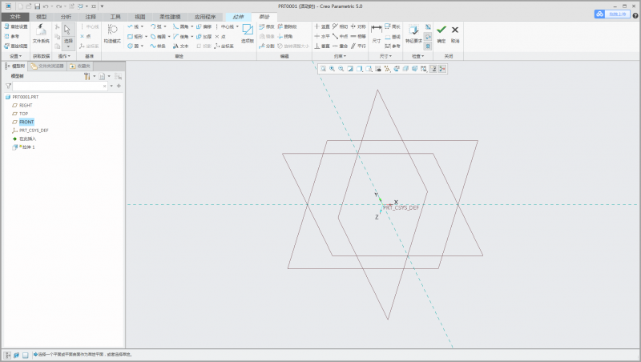The height and width of the screenshot is (362, 641).
Task: Apply the 水平 (Horizontal) constraint
Action: coord(322,36)
